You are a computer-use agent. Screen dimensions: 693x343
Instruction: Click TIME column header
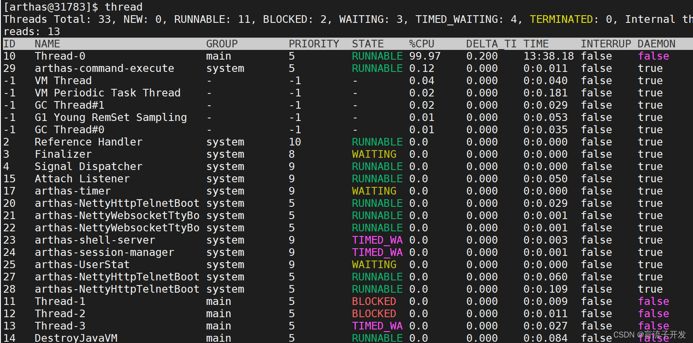[x=536, y=44]
